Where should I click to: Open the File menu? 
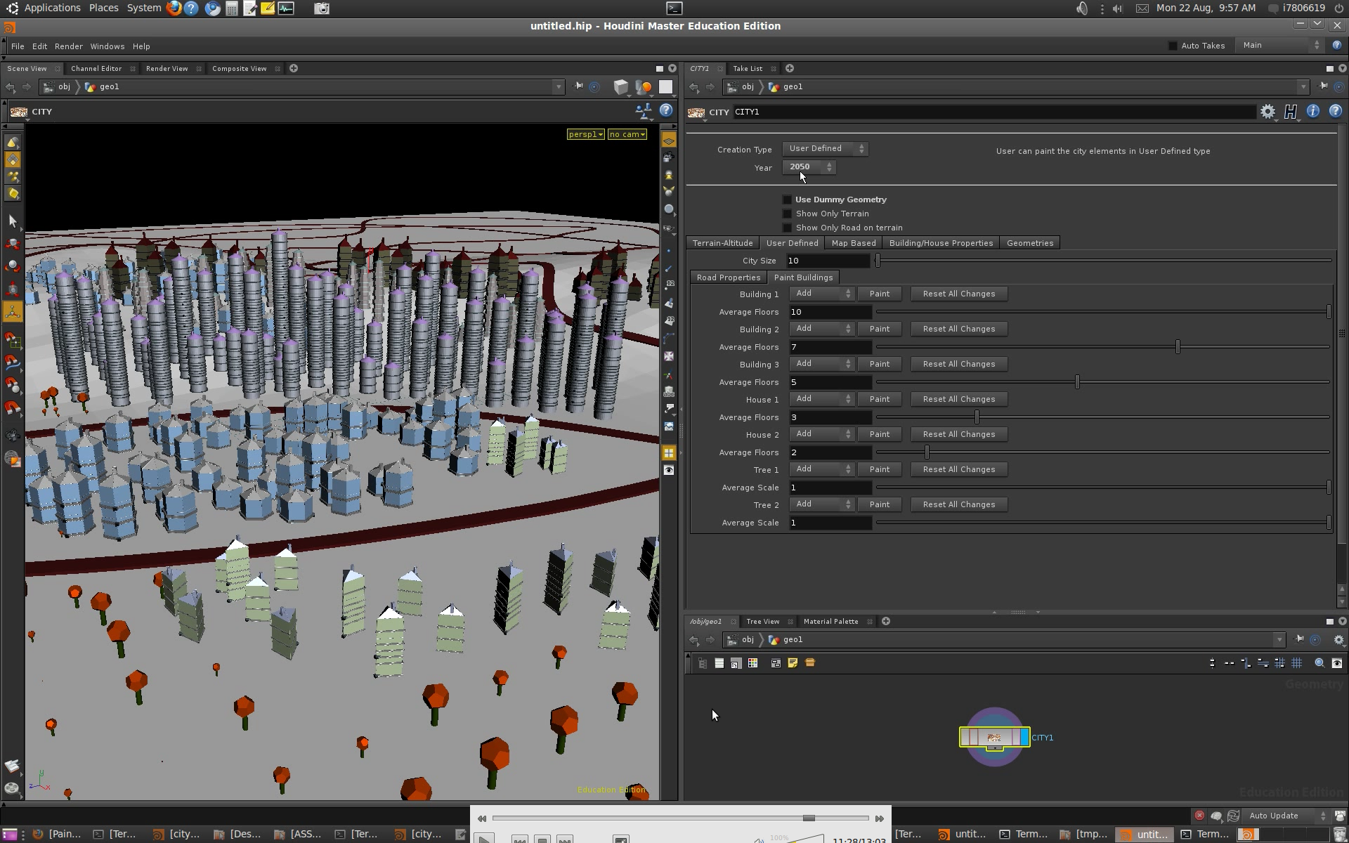[18, 46]
